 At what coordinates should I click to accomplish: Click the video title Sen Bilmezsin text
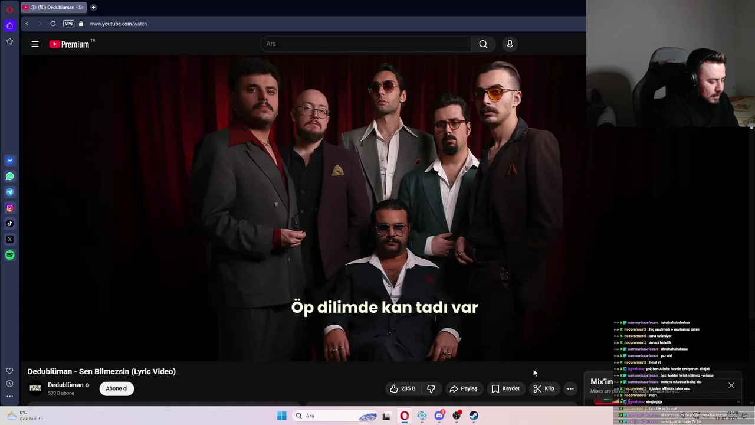[x=101, y=371]
